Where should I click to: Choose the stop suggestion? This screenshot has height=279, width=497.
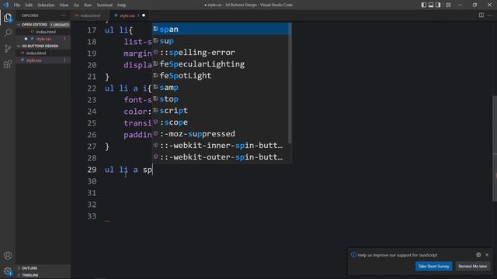[221, 99]
